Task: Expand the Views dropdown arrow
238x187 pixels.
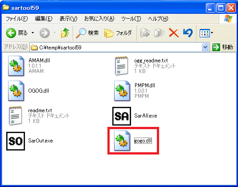Action: pos(212,33)
